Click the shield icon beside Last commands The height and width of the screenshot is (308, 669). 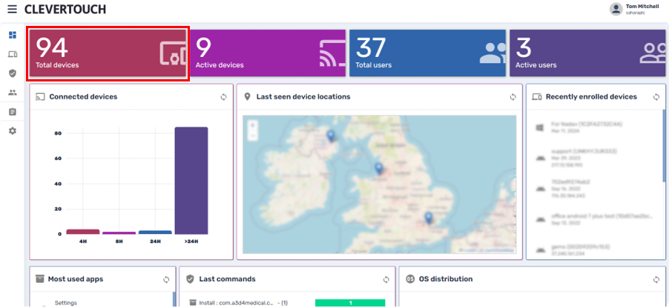[x=191, y=279]
